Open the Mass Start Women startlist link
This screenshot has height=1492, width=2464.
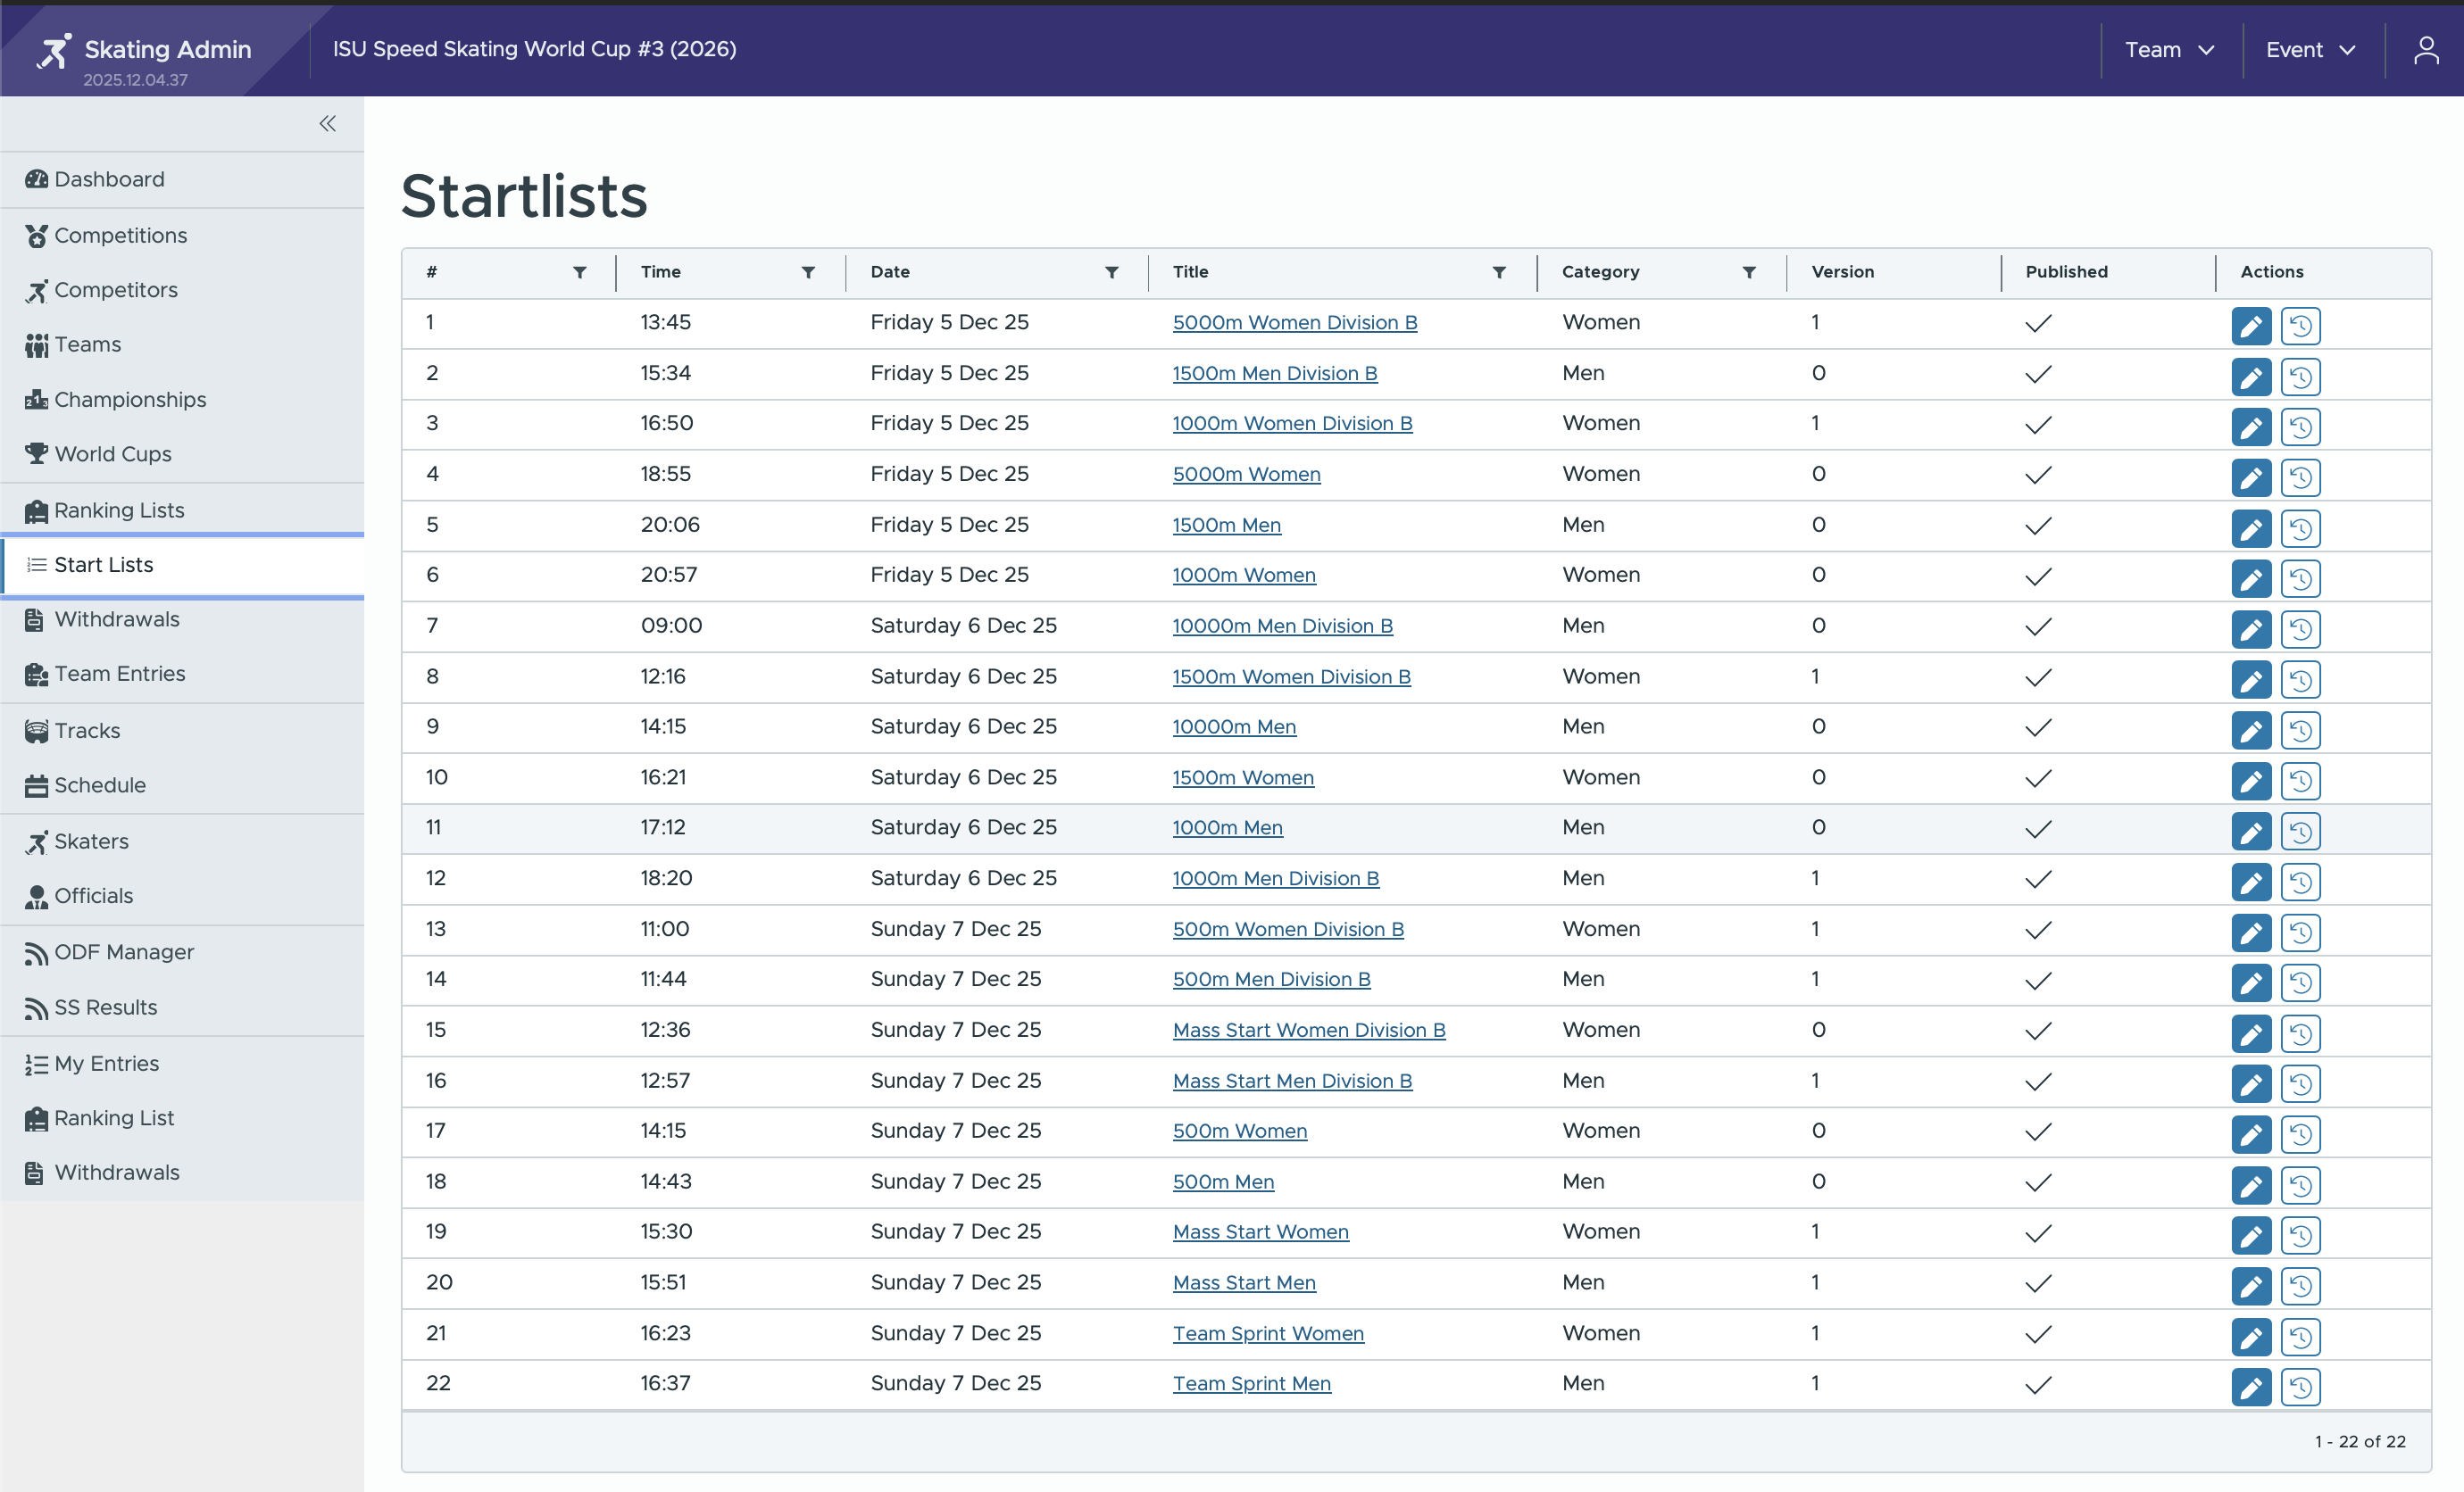pos(1260,1231)
